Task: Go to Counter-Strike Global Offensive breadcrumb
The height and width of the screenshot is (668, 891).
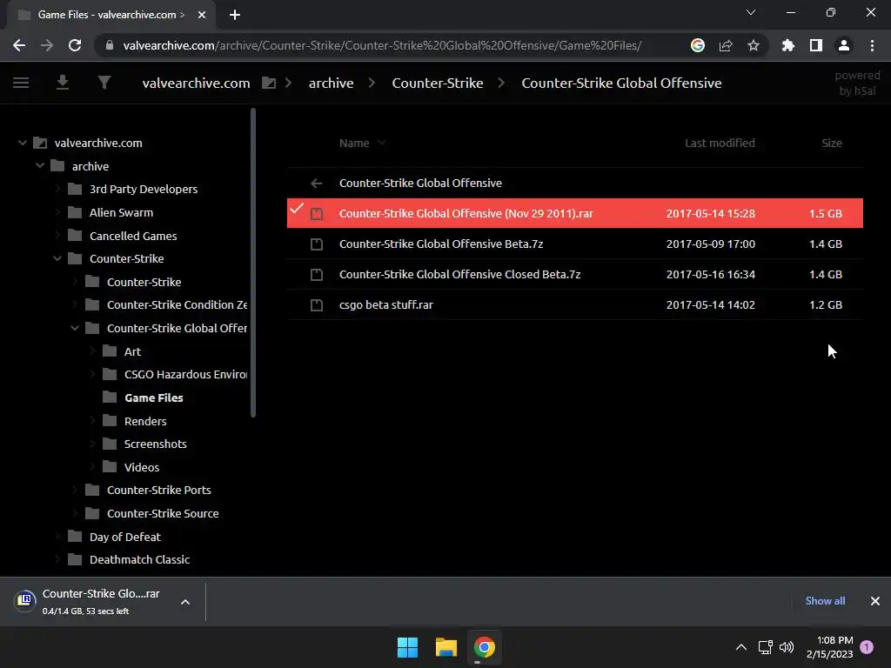Action: (621, 83)
